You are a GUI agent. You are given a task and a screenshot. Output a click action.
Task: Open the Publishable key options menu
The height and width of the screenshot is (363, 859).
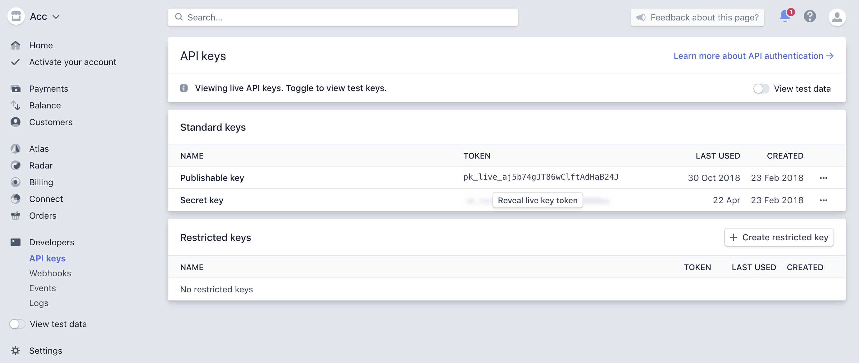coord(824,178)
